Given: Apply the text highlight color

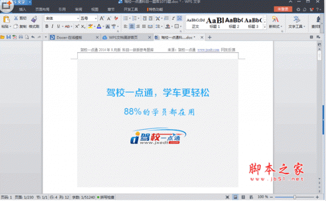Looking at the screenshot, I should tap(90, 27).
